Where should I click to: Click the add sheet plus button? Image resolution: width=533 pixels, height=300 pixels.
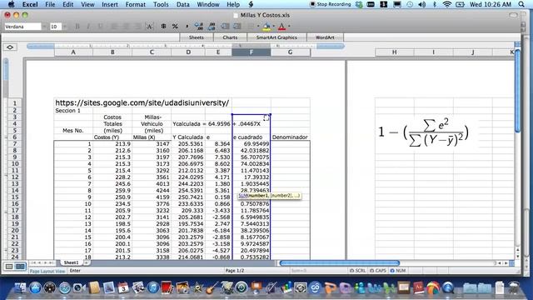point(87,262)
